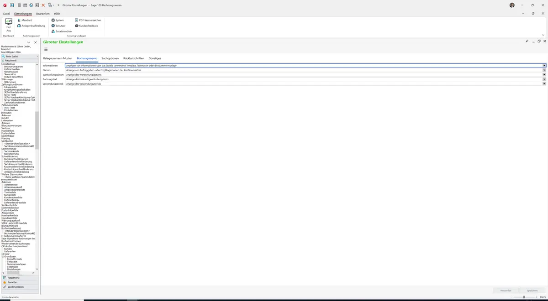Screen dimensions: 548x301
Task: Open the calendar icon in quick access toolbar
Action: pos(25,5)
